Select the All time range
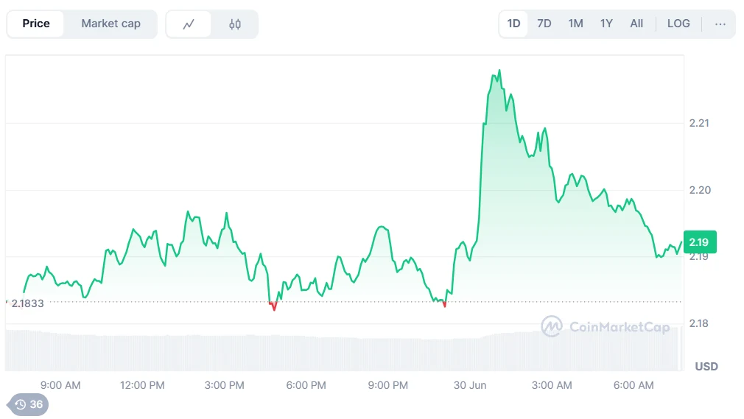The width and height of the screenshot is (744, 419). pos(636,24)
